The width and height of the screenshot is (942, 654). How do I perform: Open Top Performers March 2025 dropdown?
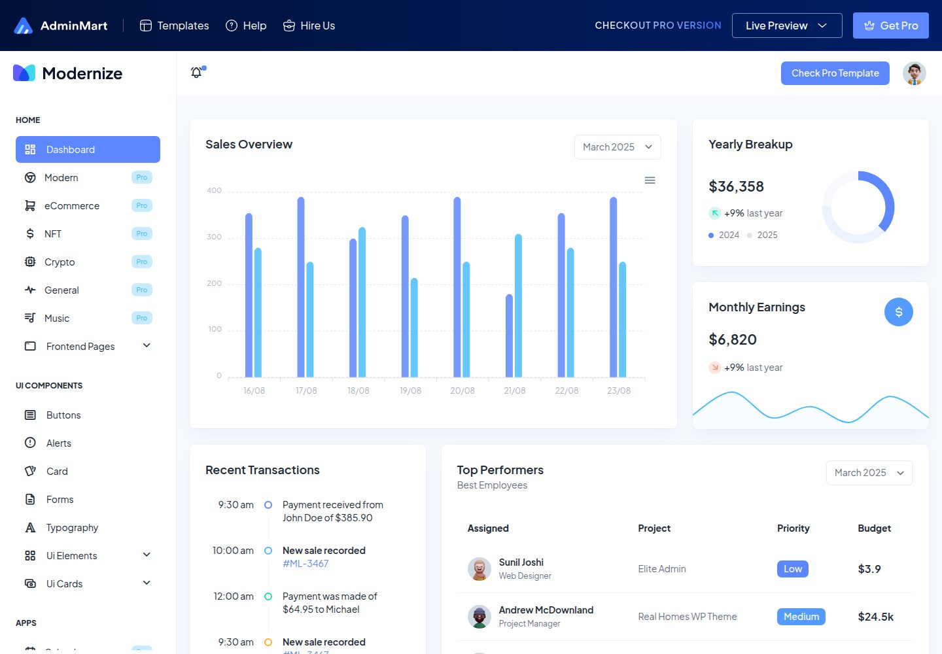click(869, 473)
